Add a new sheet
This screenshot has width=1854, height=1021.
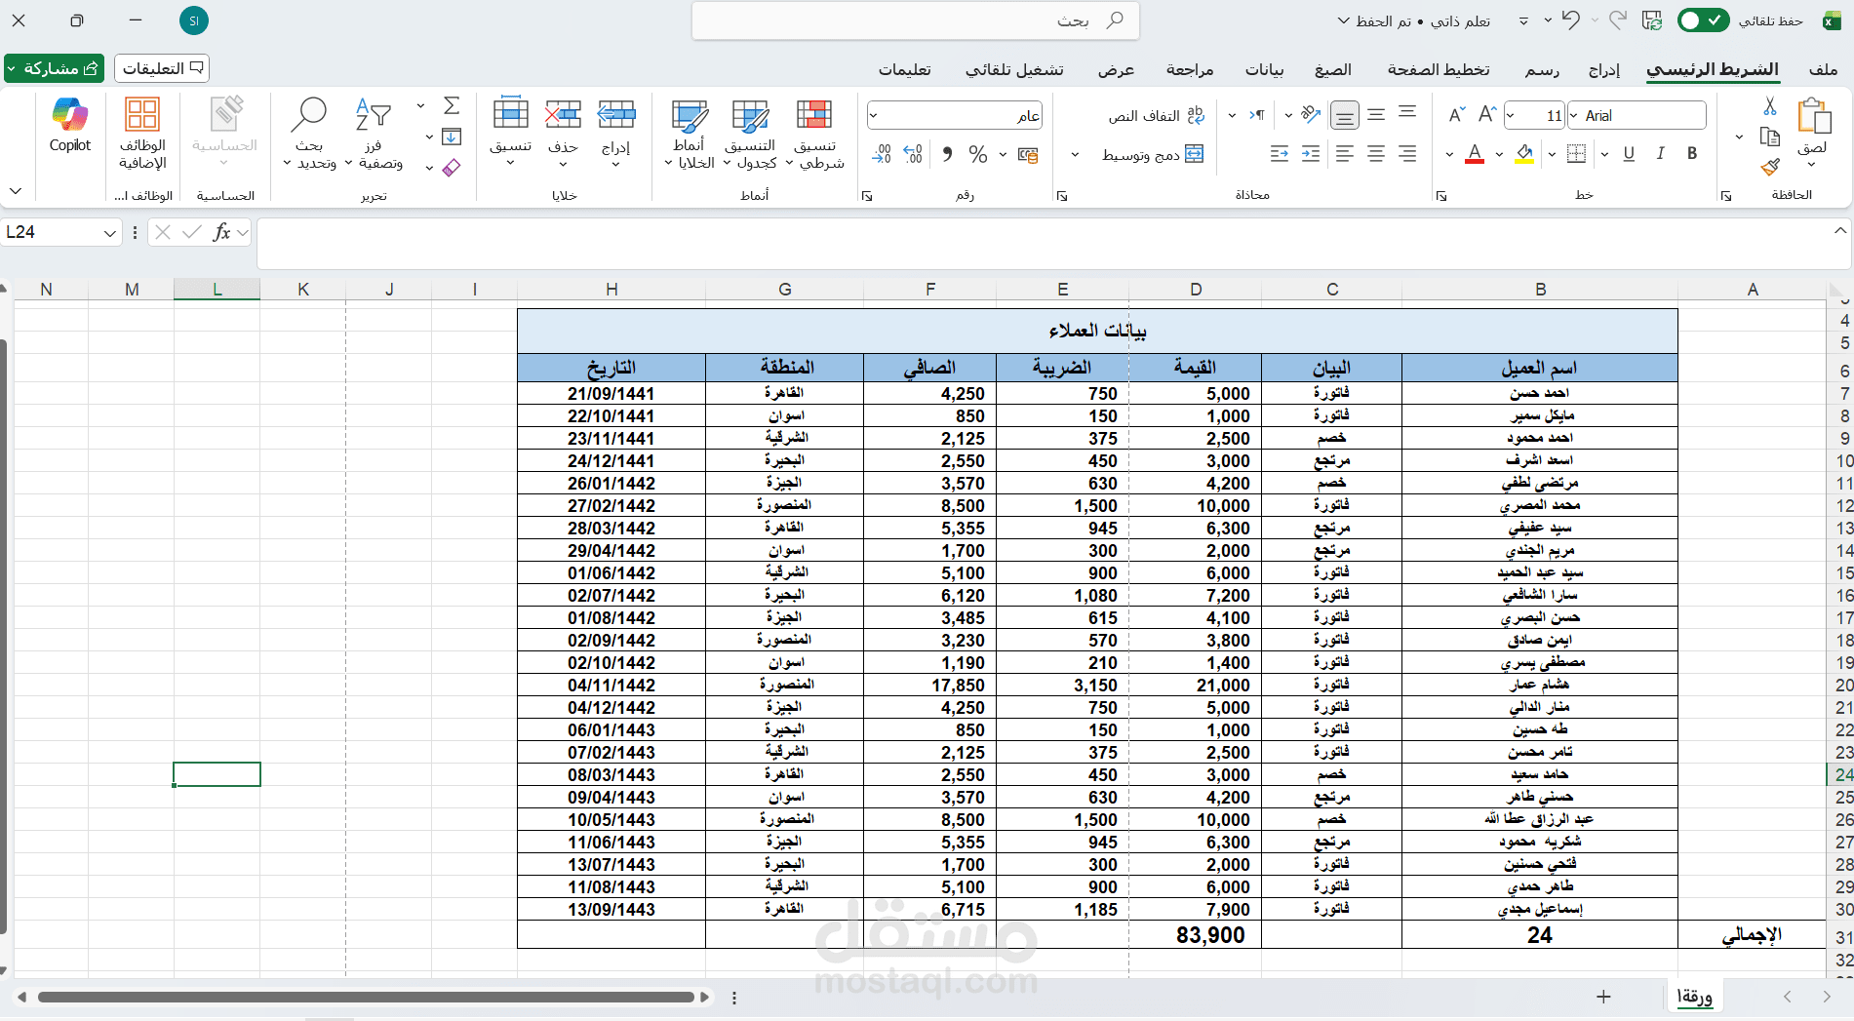coord(1603,997)
